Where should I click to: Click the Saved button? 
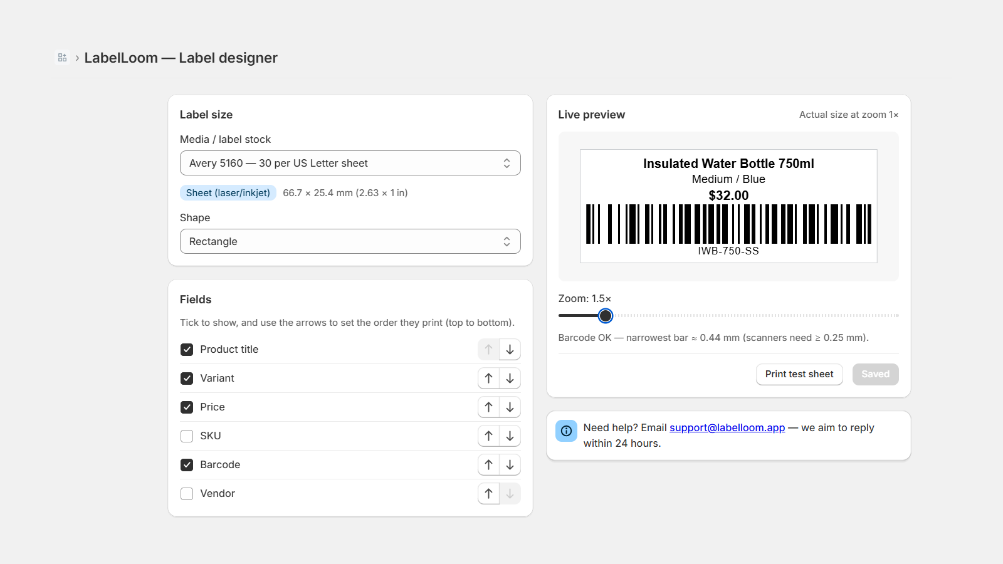tap(876, 374)
